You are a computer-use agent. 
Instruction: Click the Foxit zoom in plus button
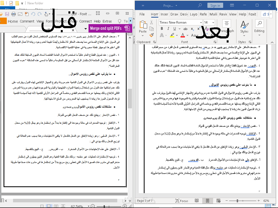(125, 206)
